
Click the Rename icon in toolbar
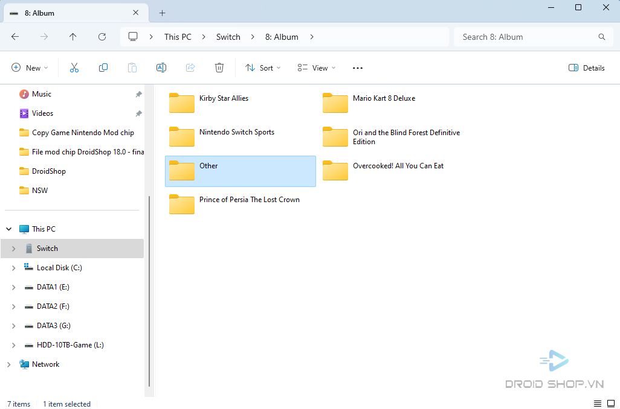pyautogui.click(x=161, y=68)
